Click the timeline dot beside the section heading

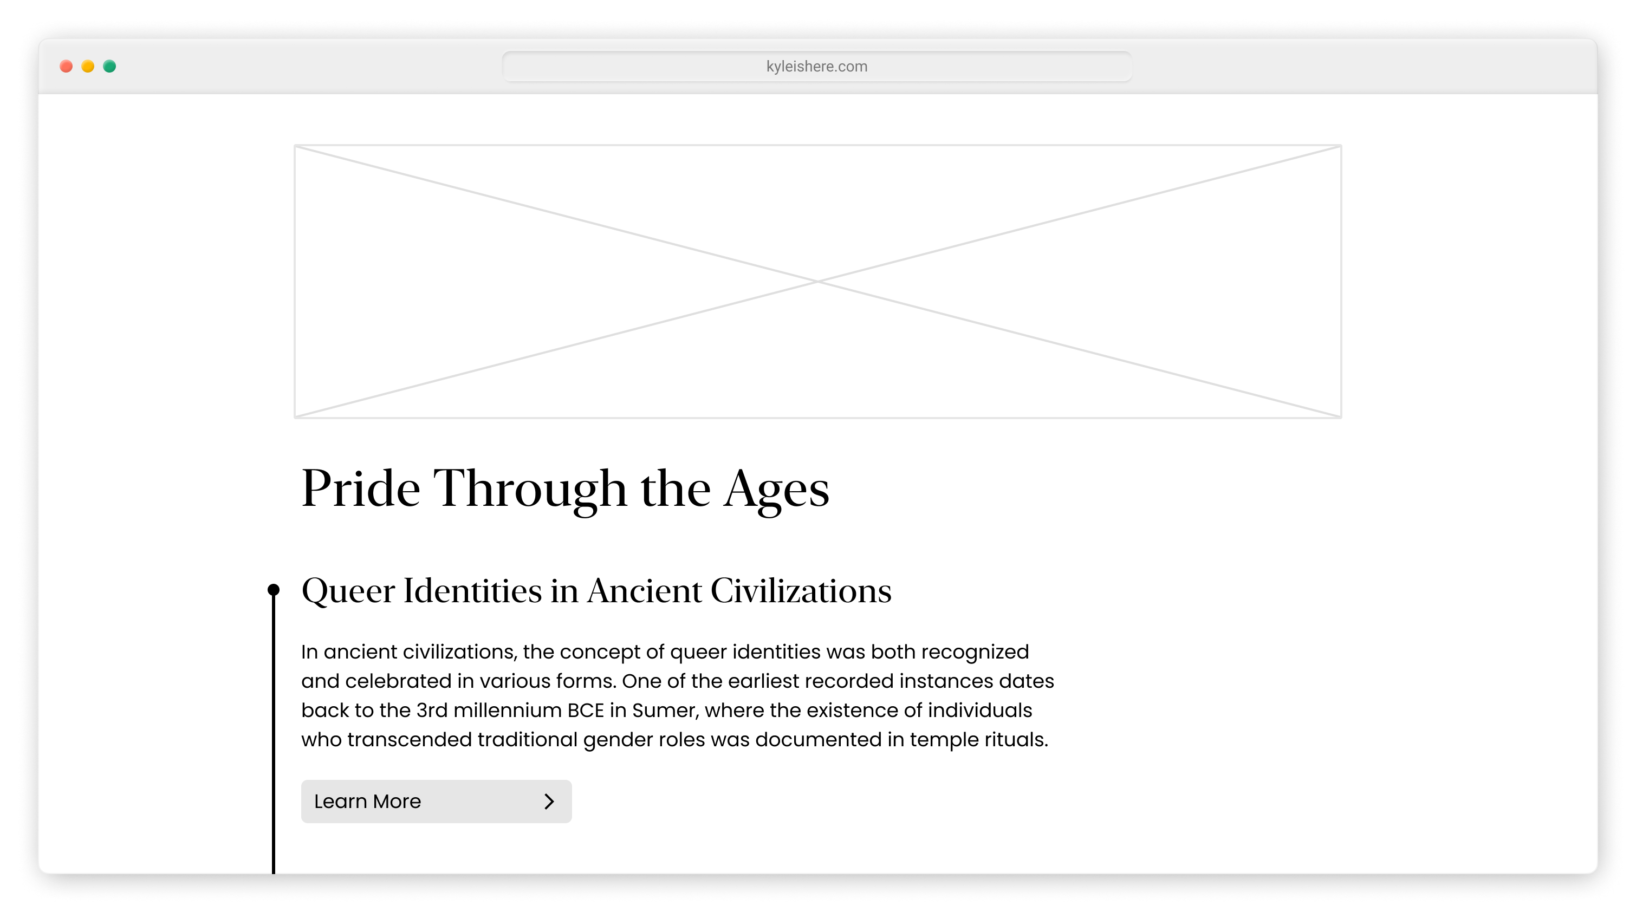274,591
